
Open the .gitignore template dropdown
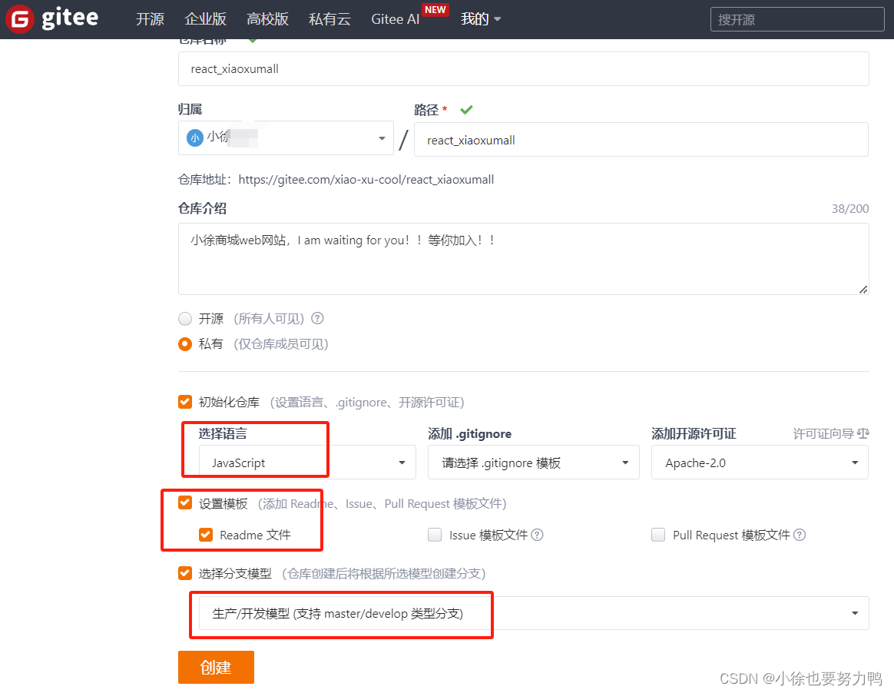click(x=533, y=463)
